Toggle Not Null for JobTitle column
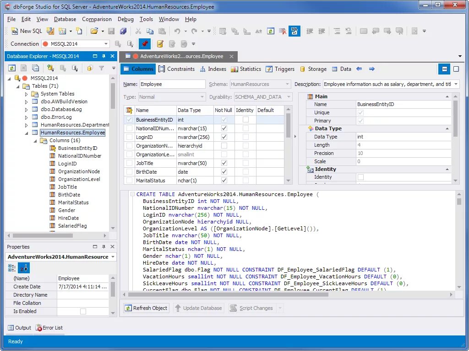The width and height of the screenshot is (469, 351). pyautogui.click(x=224, y=163)
